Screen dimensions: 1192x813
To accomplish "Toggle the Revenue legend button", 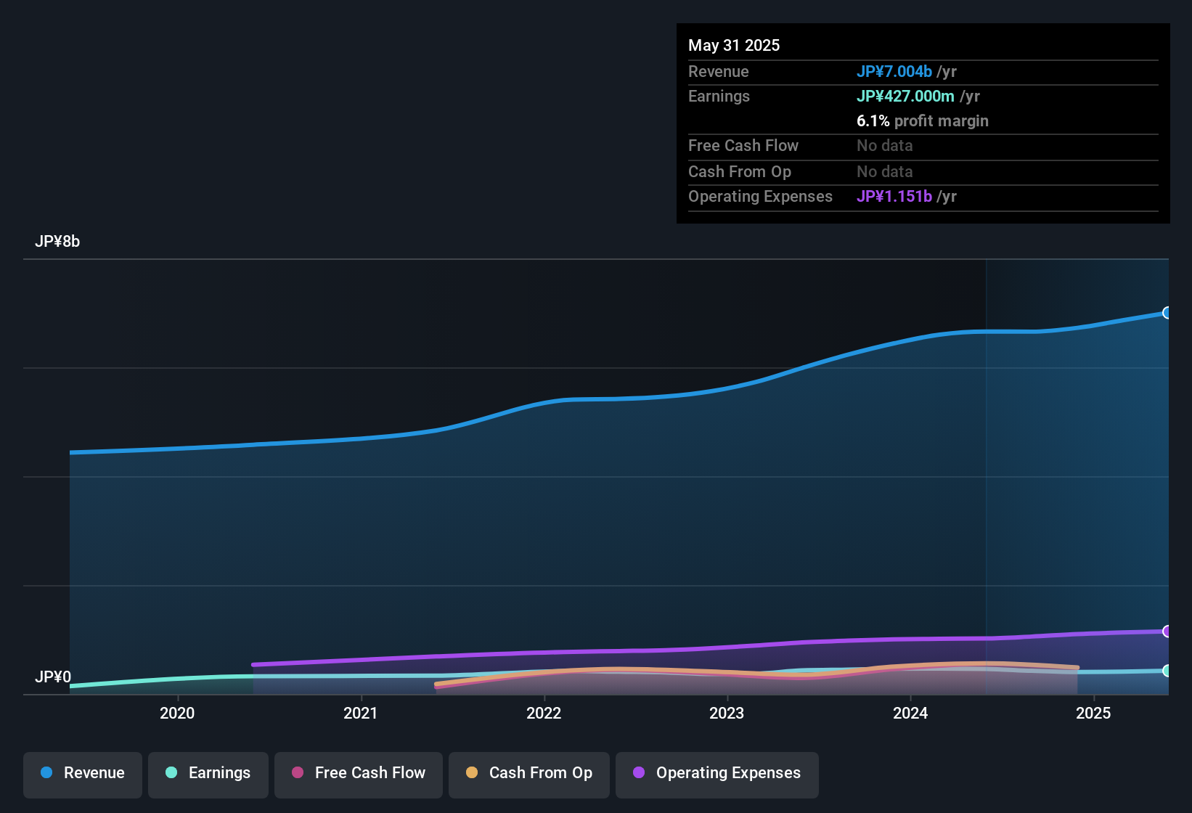I will click(83, 775).
